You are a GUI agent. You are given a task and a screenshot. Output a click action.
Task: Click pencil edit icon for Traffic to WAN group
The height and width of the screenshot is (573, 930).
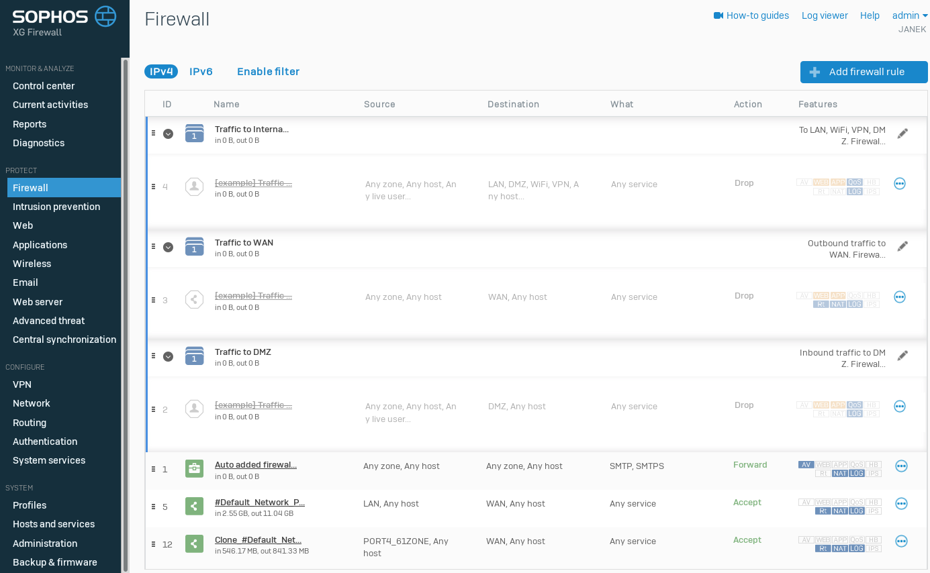pos(902,246)
